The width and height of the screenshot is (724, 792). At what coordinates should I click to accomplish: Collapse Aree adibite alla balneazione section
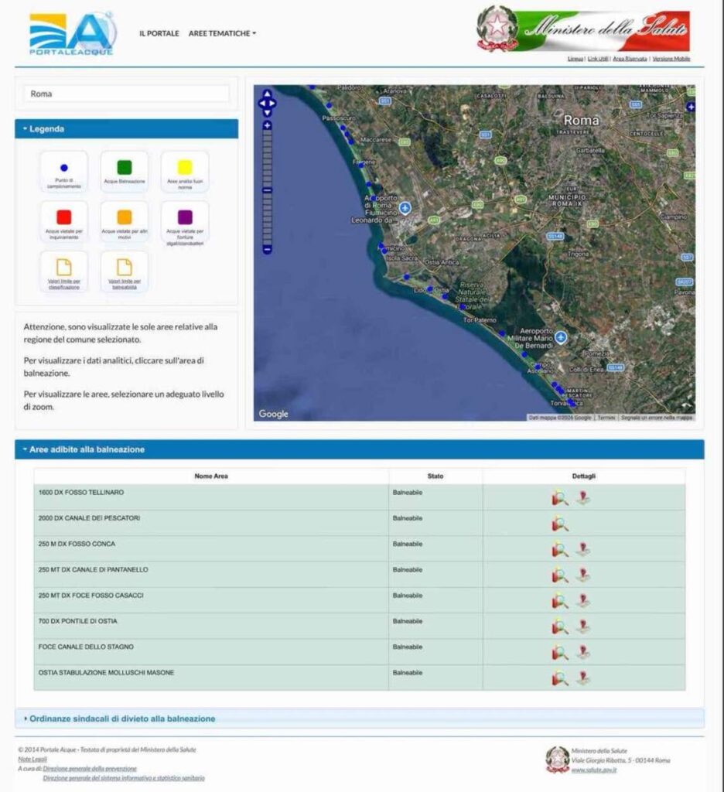point(360,449)
